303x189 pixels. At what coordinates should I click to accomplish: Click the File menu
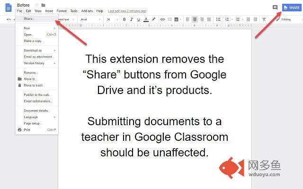coord(19,11)
